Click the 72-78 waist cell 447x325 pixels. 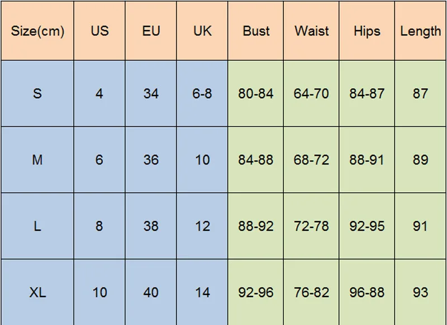(311, 226)
